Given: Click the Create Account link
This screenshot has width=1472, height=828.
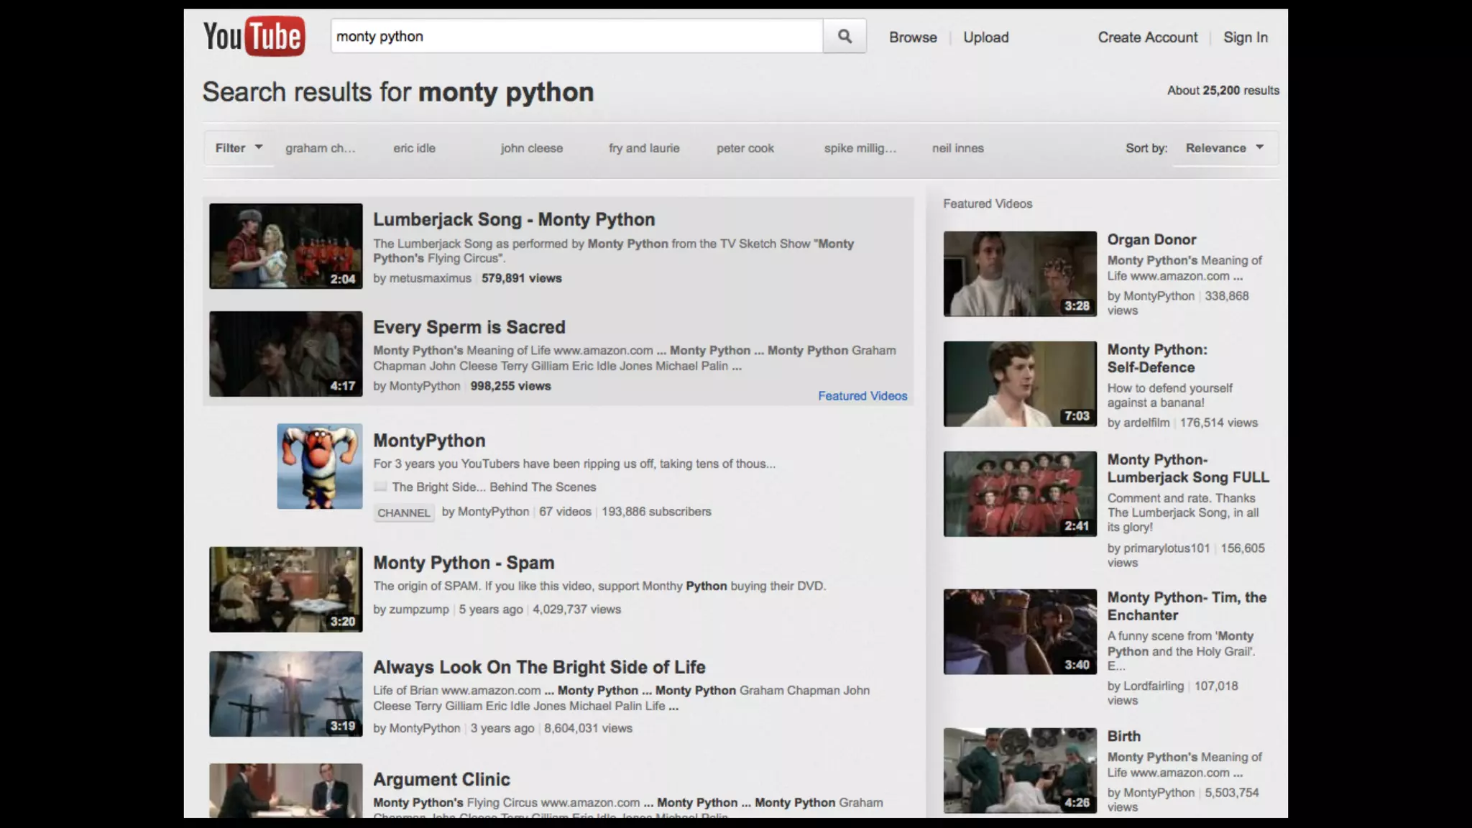Looking at the screenshot, I should [1147, 37].
